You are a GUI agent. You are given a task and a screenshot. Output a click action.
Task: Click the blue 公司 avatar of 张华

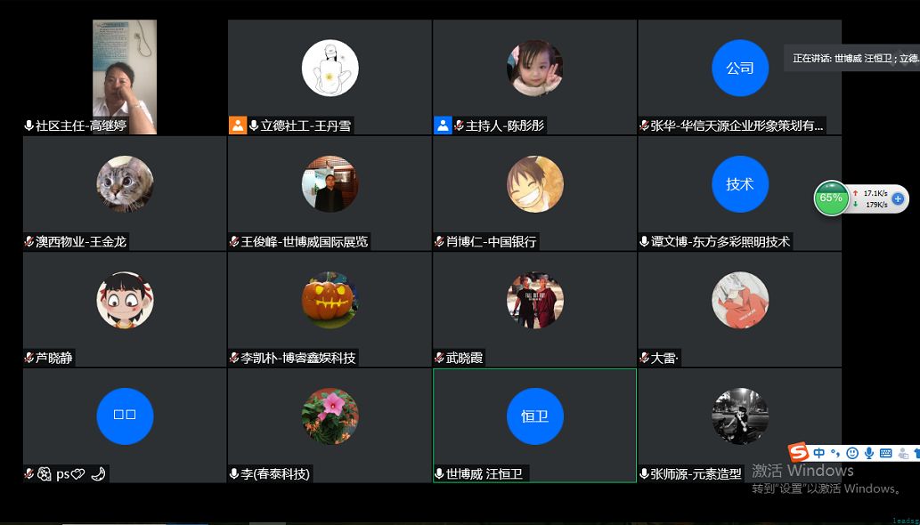click(739, 68)
